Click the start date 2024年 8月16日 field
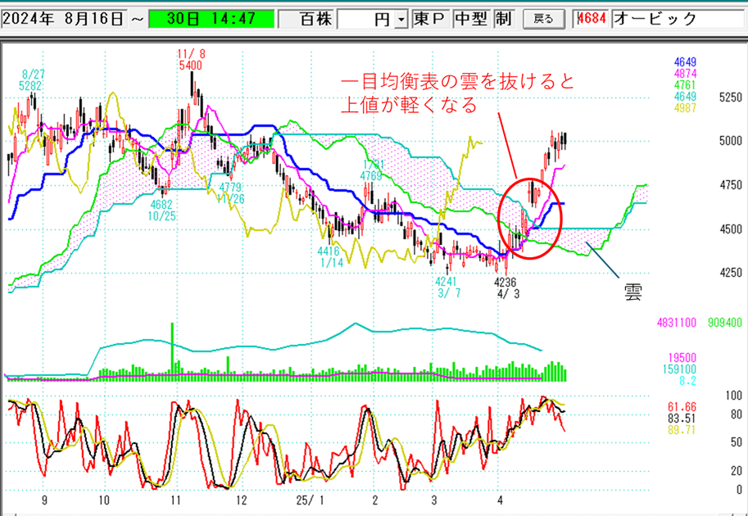 (64, 19)
